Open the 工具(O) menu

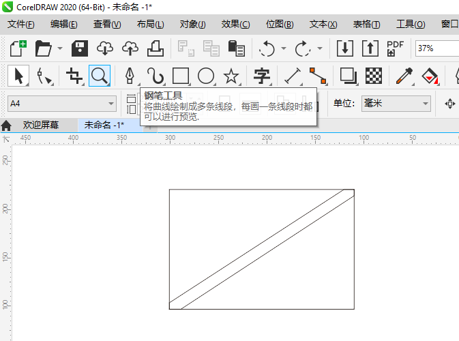pos(411,25)
